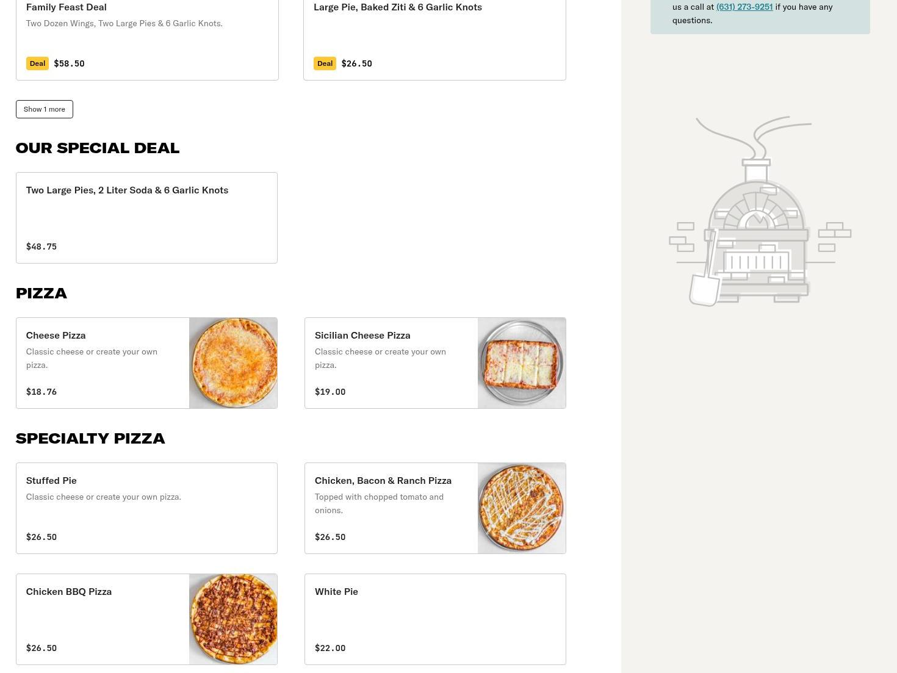The height and width of the screenshot is (673, 897).
Task: Call the (631) 273-9251 phone link
Action: pos(744,7)
